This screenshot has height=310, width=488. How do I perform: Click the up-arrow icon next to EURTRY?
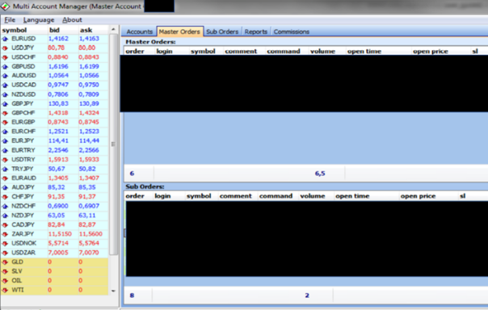click(x=5, y=150)
